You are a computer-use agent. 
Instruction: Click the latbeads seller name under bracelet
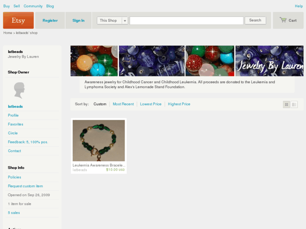point(80,170)
